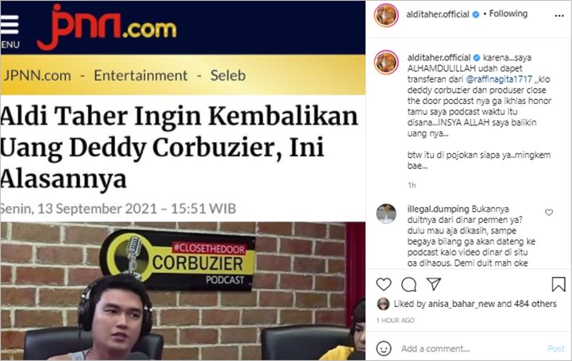This screenshot has height=361, width=572.
Task: Select Entertainment breadcrumb item
Action: point(141,75)
